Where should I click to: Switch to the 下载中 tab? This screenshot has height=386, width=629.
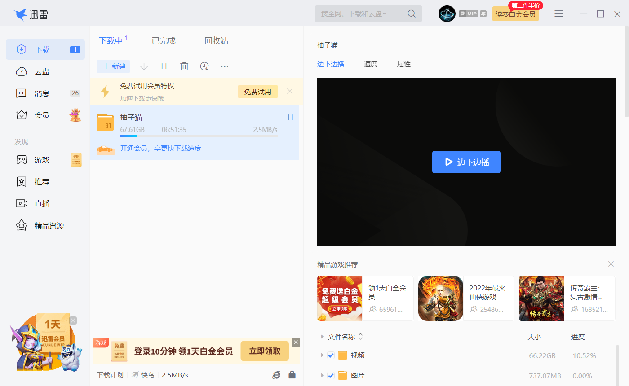111,41
